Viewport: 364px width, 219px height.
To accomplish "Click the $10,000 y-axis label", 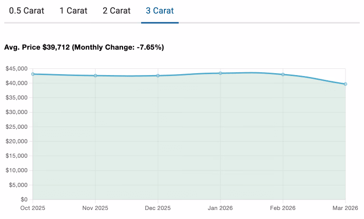I will 17,171.
